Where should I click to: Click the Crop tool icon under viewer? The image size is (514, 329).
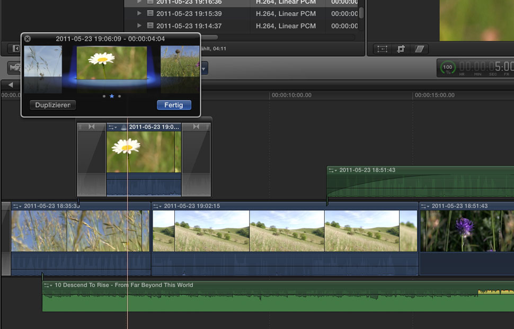point(401,49)
